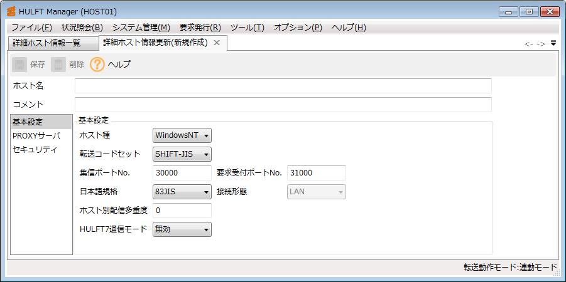566x282 pixels.
Task: Close the 詳細ホスト情報更新(新規作成) tab with the X
Action: tap(217, 43)
